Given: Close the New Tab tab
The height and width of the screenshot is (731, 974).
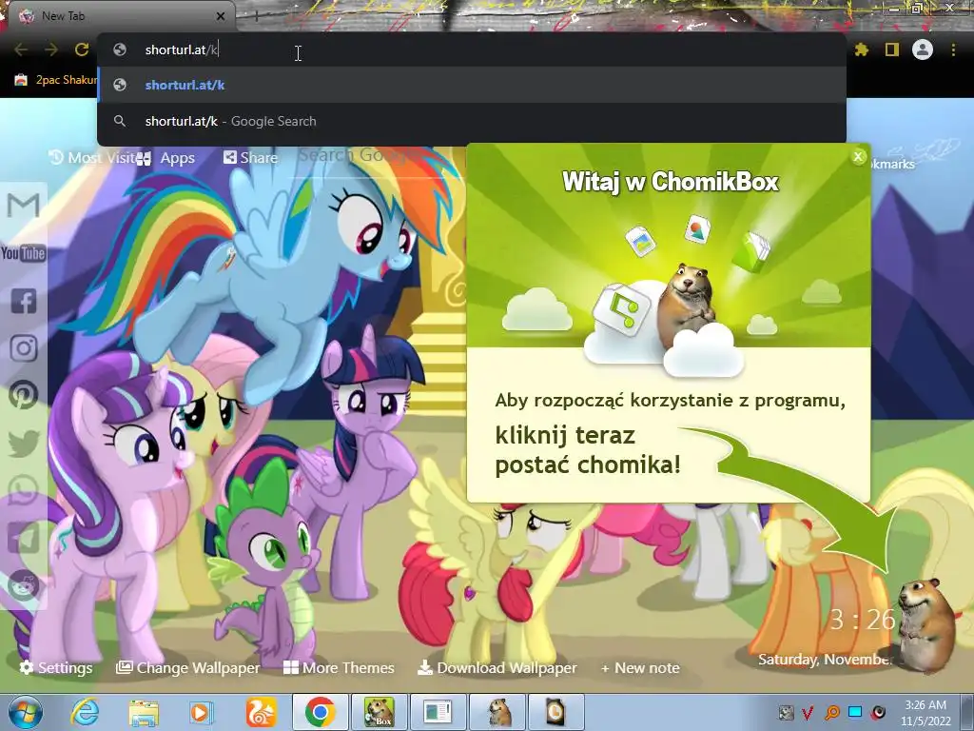Looking at the screenshot, I should pos(221,16).
